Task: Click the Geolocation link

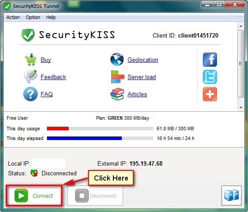Action: 143,60
